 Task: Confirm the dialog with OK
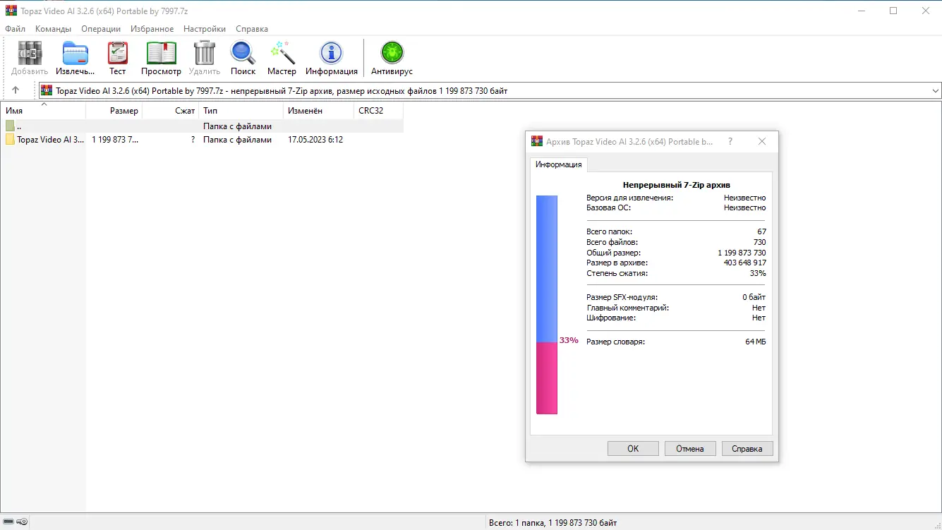click(632, 448)
